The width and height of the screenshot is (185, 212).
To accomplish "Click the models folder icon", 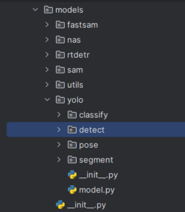I will pos(48,9).
